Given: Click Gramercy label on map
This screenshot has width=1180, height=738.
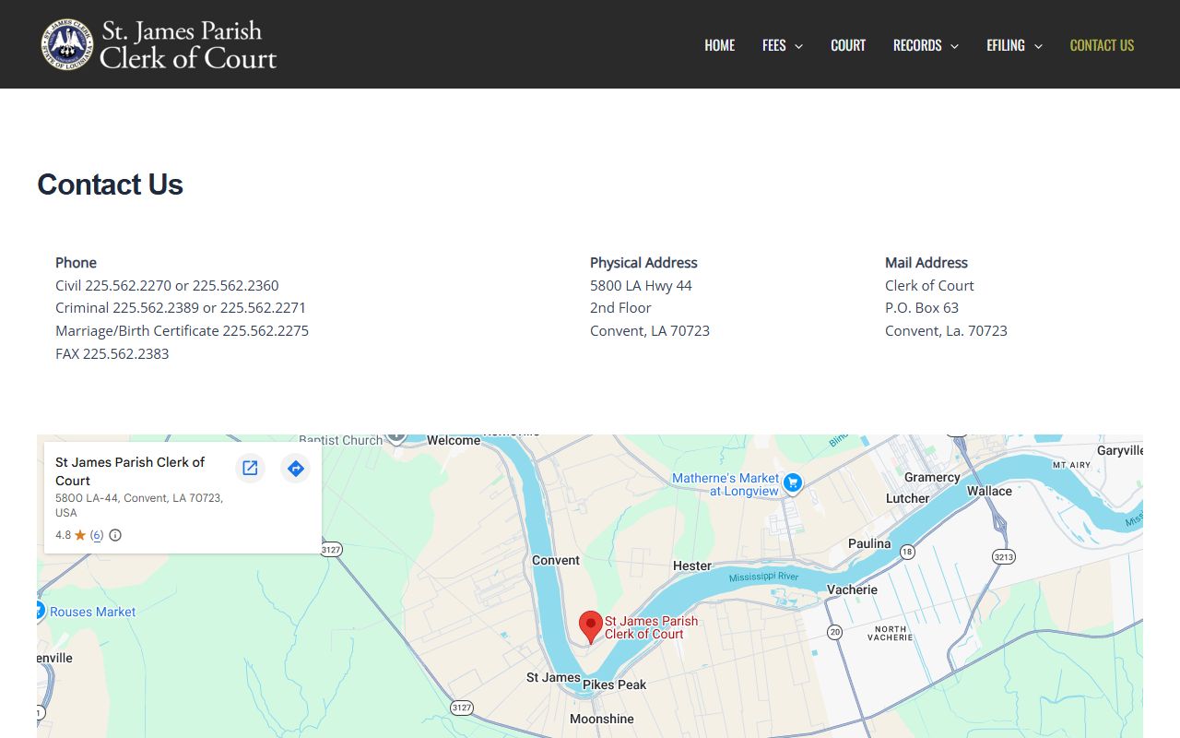Looking at the screenshot, I should click(932, 477).
